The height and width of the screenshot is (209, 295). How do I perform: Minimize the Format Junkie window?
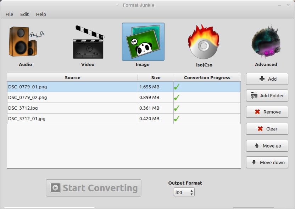click(279, 5)
